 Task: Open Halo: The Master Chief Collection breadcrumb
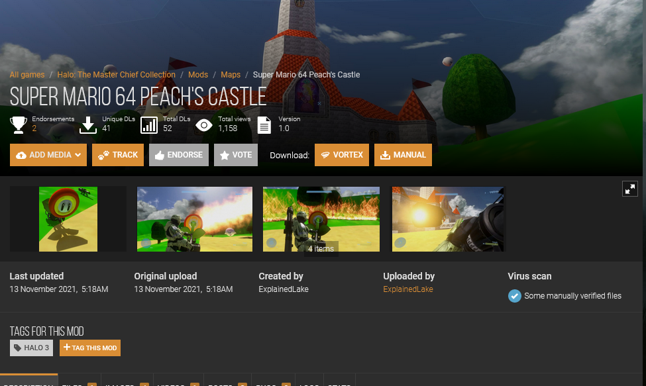pyautogui.click(x=116, y=74)
